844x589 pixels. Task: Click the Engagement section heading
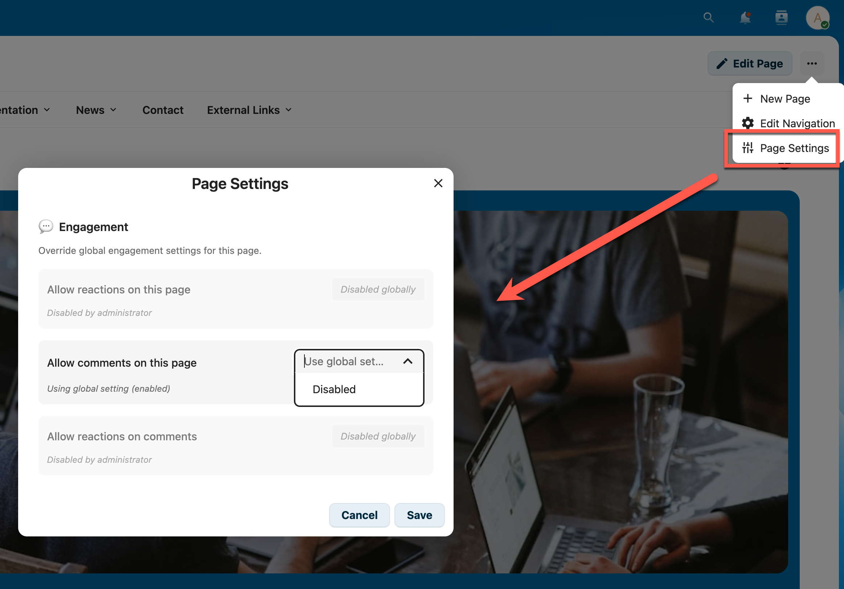[x=93, y=227]
